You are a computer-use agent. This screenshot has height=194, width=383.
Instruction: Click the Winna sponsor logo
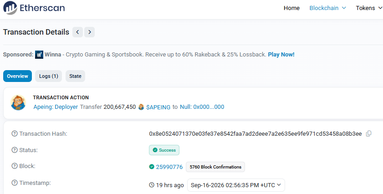[39, 55]
